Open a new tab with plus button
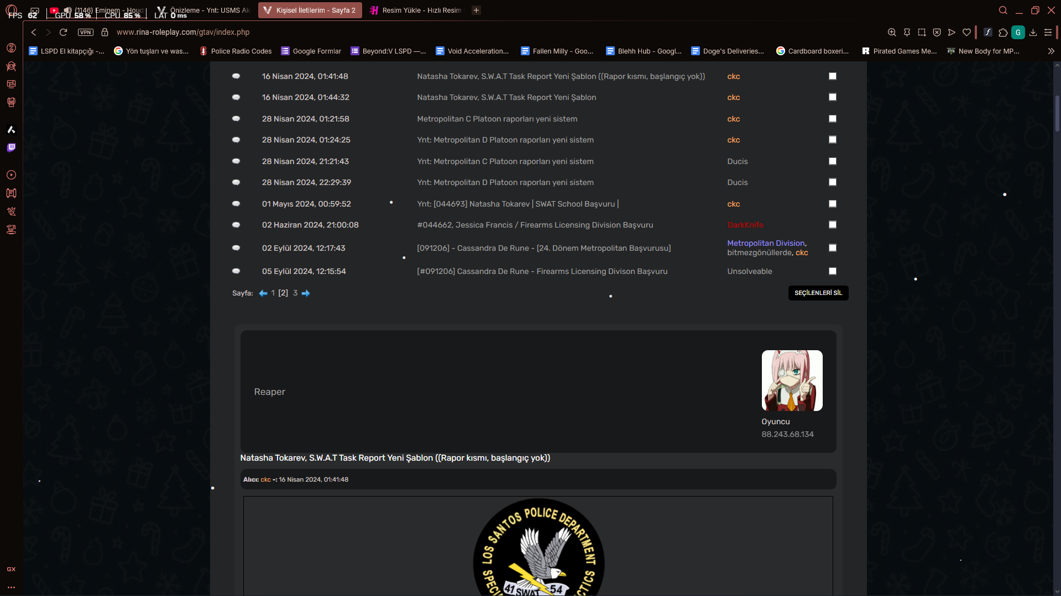This screenshot has height=596, width=1061. [476, 10]
